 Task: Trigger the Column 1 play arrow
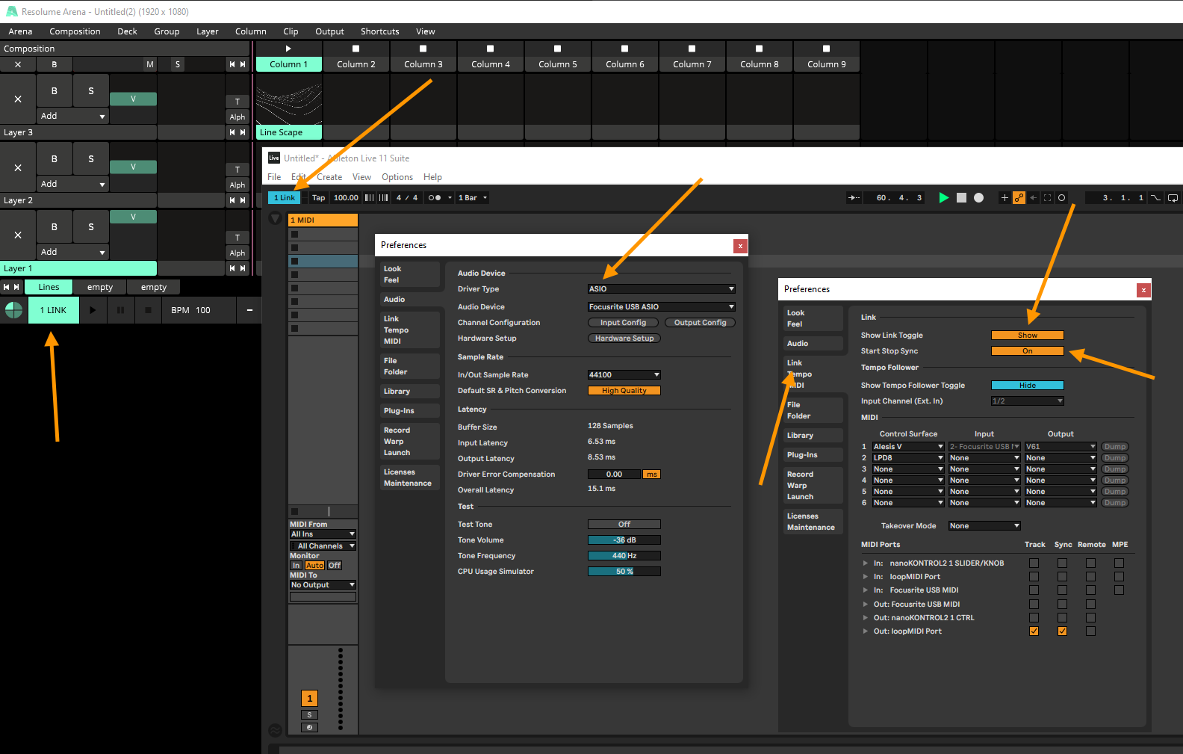[288, 49]
